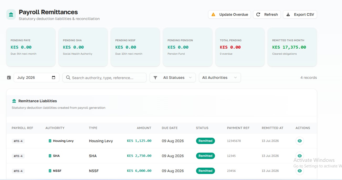
Task: Click the calendar icon left of month field
Action: [x=9, y=78]
